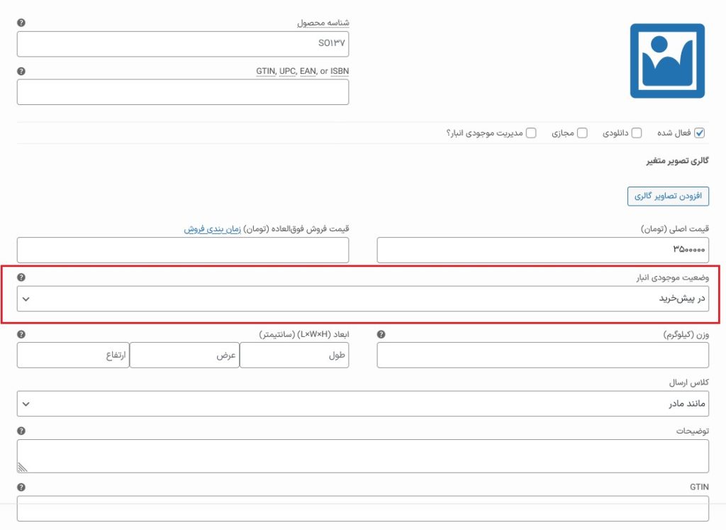Enable مدیریت موجودی انبار checkbox
Screen dimensions: 726x530
(531, 133)
